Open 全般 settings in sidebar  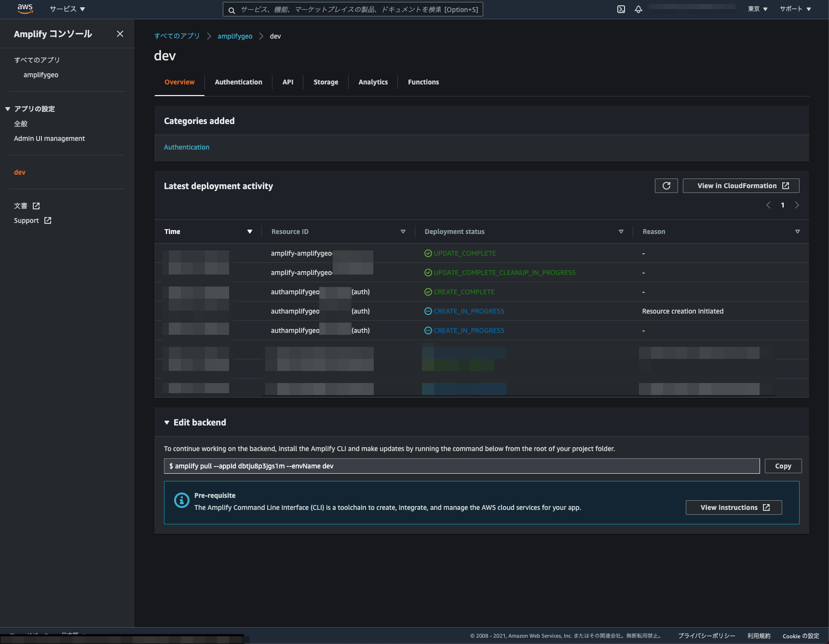point(21,124)
